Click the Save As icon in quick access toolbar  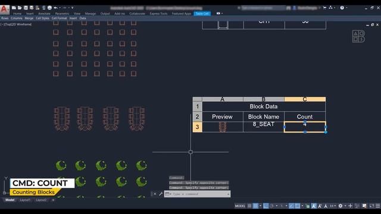click(32, 8)
